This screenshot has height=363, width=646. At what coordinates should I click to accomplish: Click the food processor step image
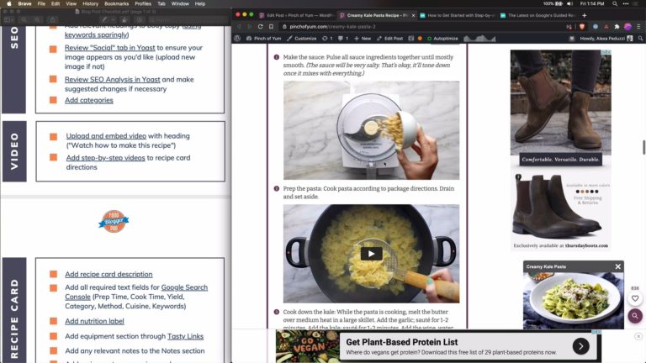tap(371, 130)
